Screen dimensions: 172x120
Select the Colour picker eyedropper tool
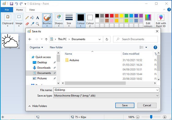(32, 24)
